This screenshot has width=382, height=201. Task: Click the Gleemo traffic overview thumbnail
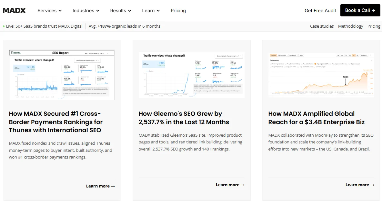192,75
